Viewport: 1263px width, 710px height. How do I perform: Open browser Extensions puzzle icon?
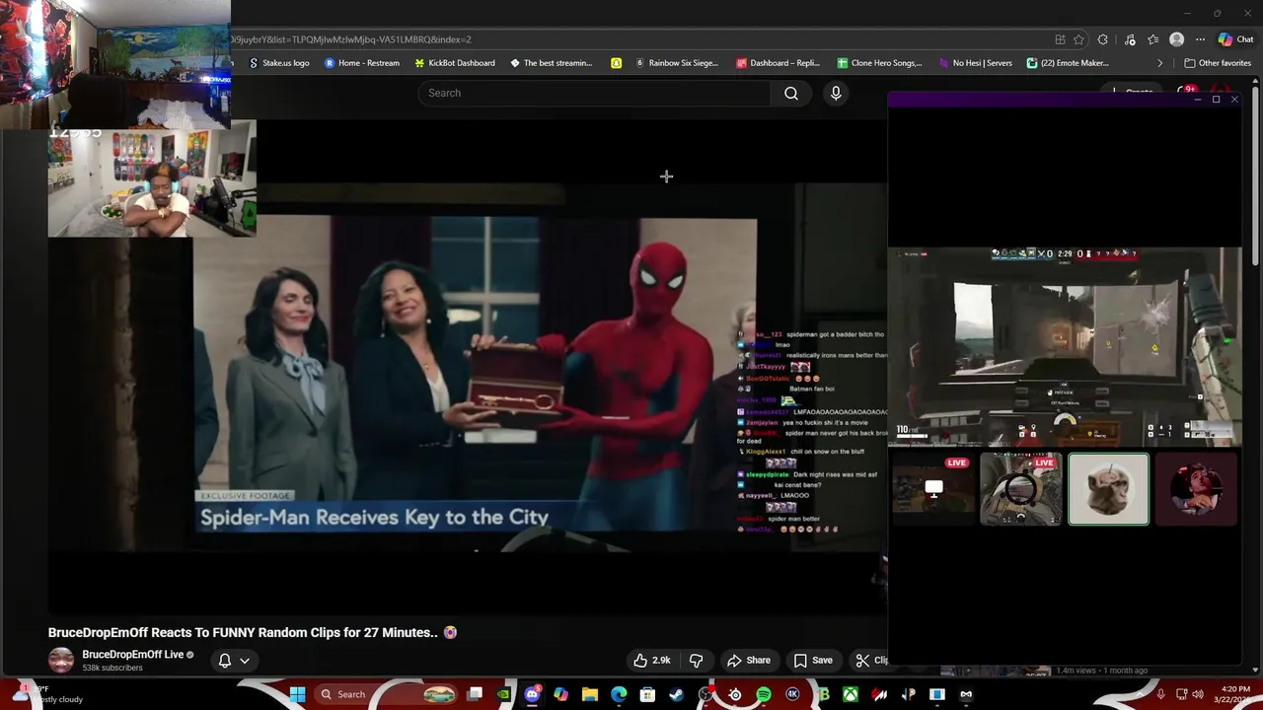click(1103, 39)
